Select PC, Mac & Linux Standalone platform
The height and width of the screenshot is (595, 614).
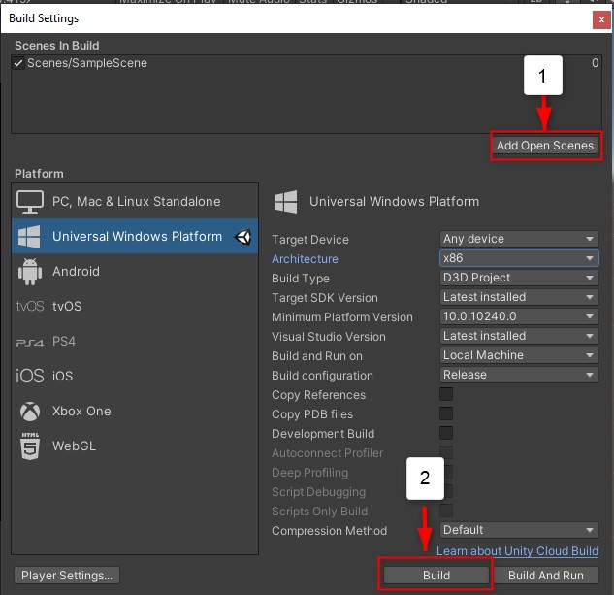(135, 202)
